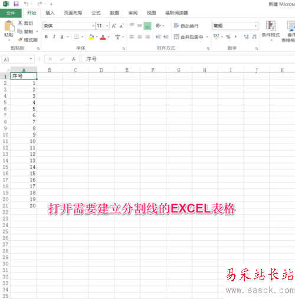Click Insert Function fx button
Screen dimensions: 295x299
(x=74, y=59)
